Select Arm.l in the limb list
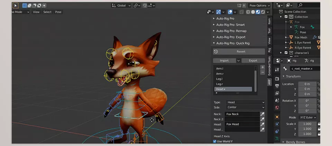This screenshot has height=146, width=332. point(233,69)
